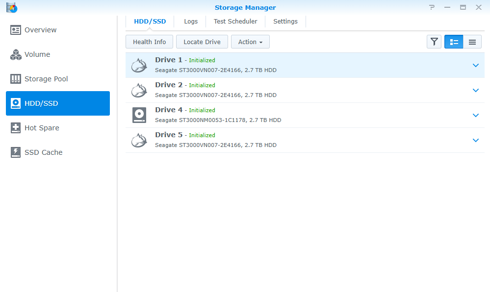
Task: Select the Drive 4 title text
Action: pyautogui.click(x=169, y=110)
